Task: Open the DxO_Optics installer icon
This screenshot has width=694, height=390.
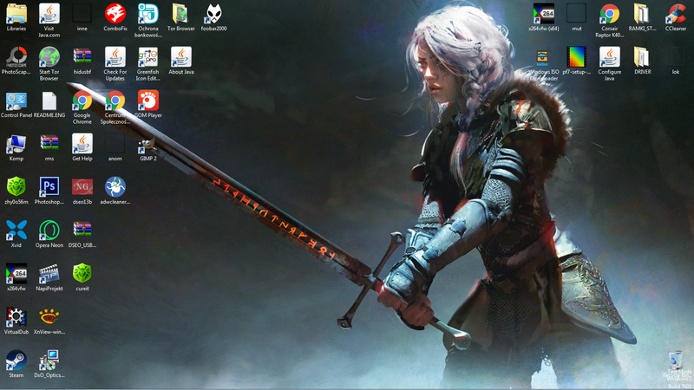Action: [x=49, y=361]
